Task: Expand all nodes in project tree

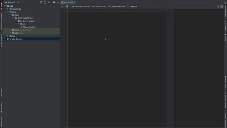Action: (45, 2)
